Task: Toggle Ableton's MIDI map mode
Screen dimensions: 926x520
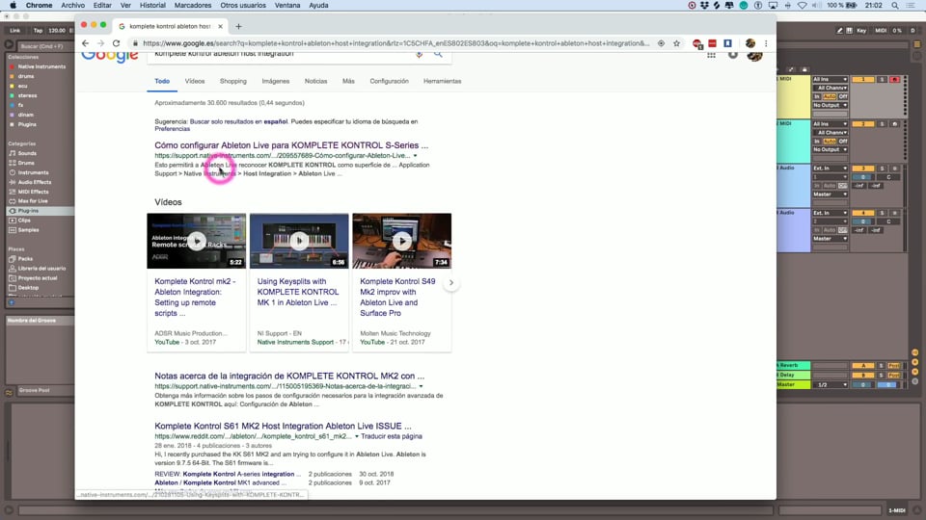Action: click(x=881, y=30)
